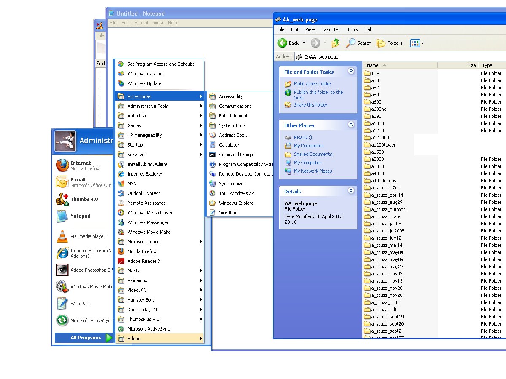Open the Views icon in Explorer toolbar
Image resolution: width=506 pixels, height=379 pixels.
(x=415, y=43)
